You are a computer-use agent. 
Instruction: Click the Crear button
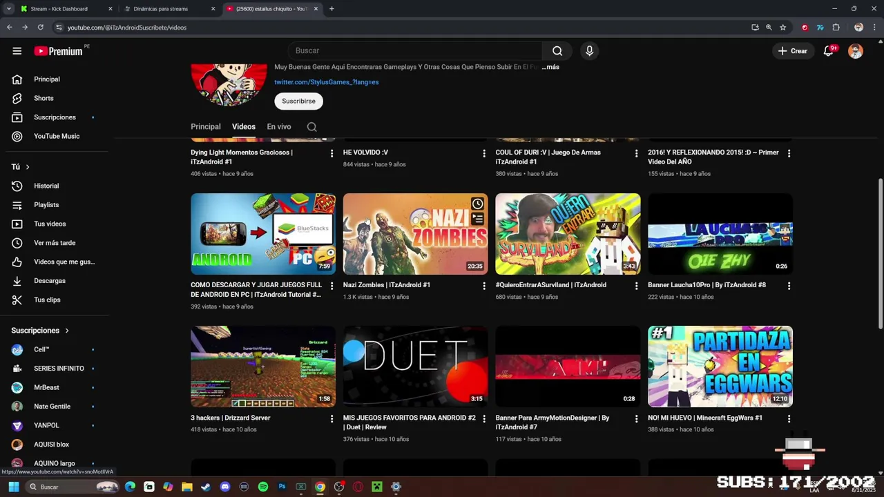pos(792,51)
